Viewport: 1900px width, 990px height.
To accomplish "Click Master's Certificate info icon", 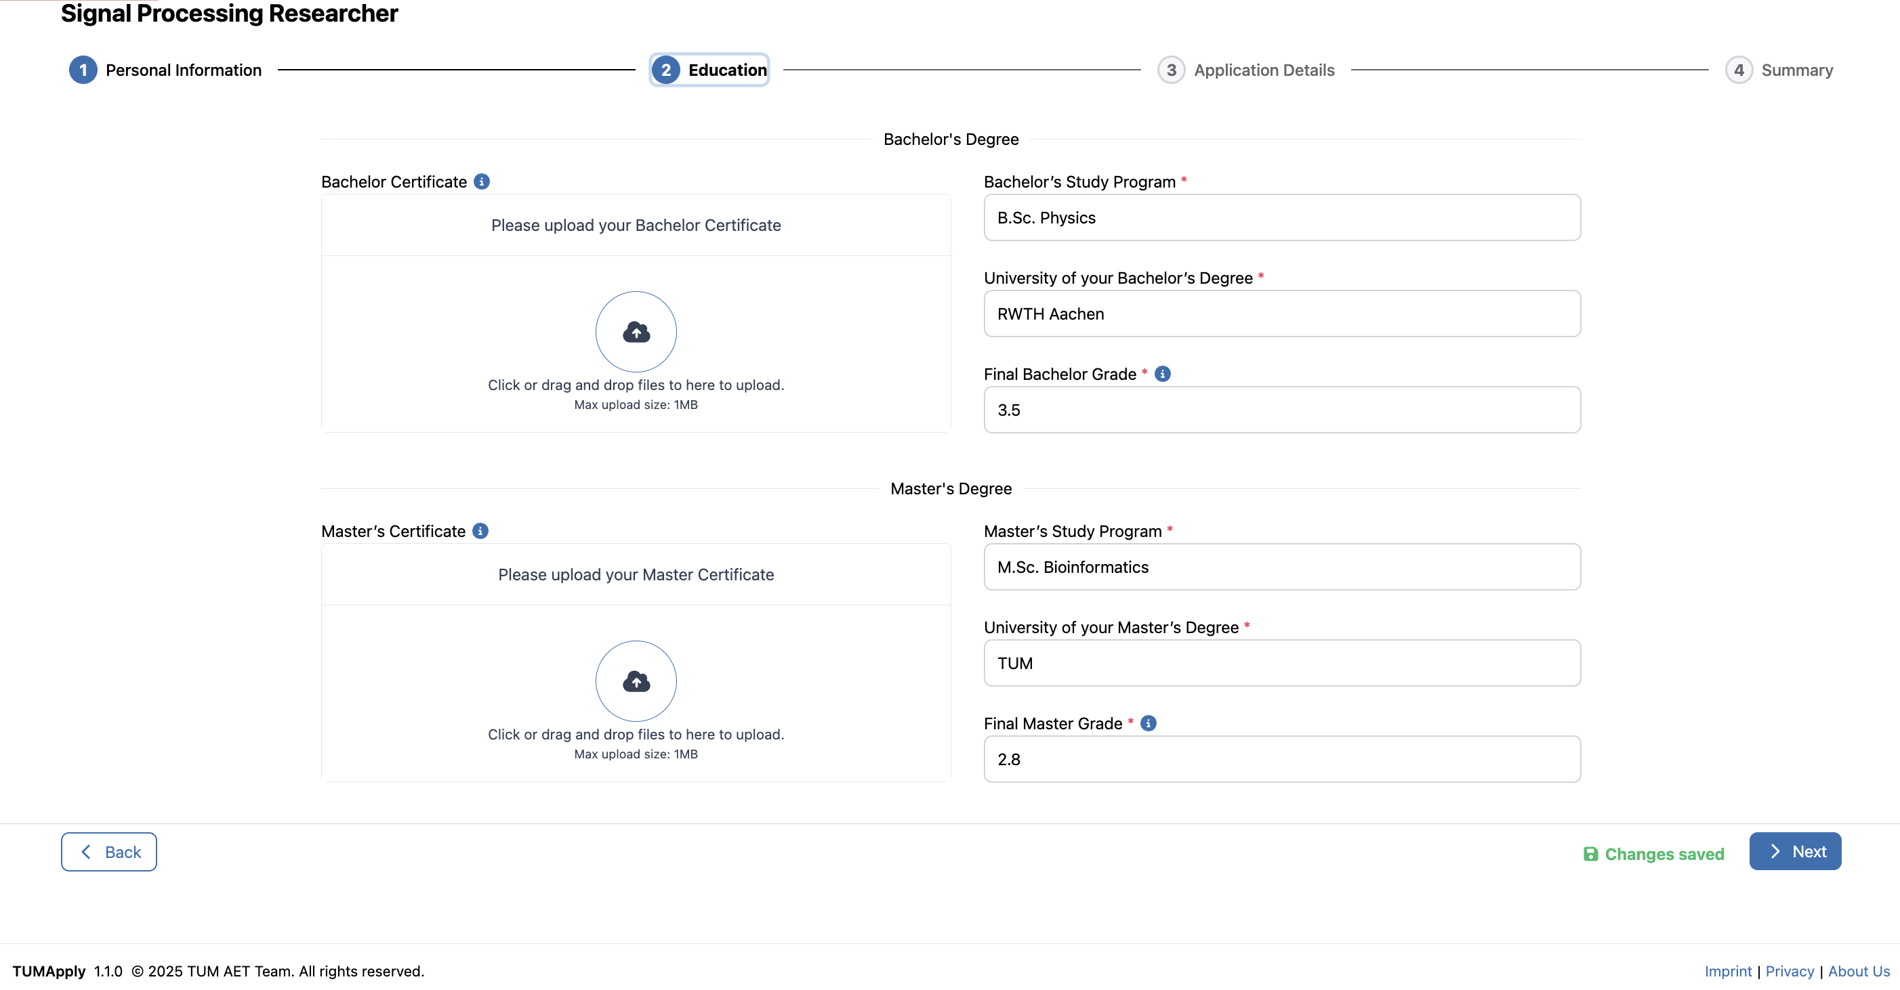I will click(480, 531).
